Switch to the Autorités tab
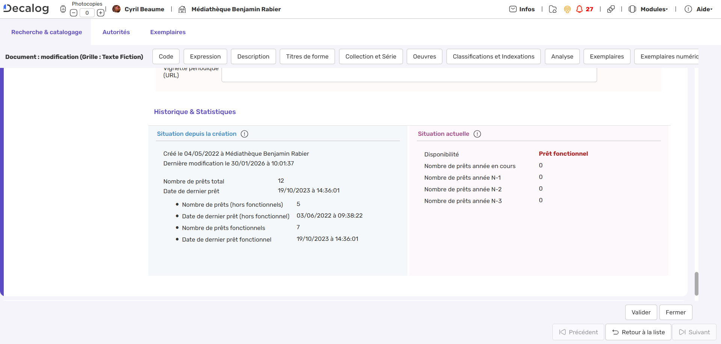721x344 pixels. click(116, 32)
